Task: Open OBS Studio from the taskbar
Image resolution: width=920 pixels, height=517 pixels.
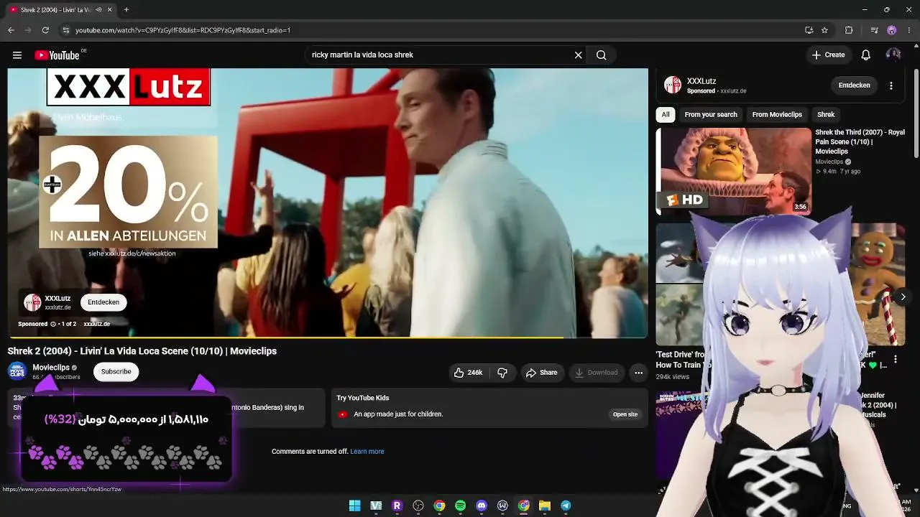Action: (418, 506)
